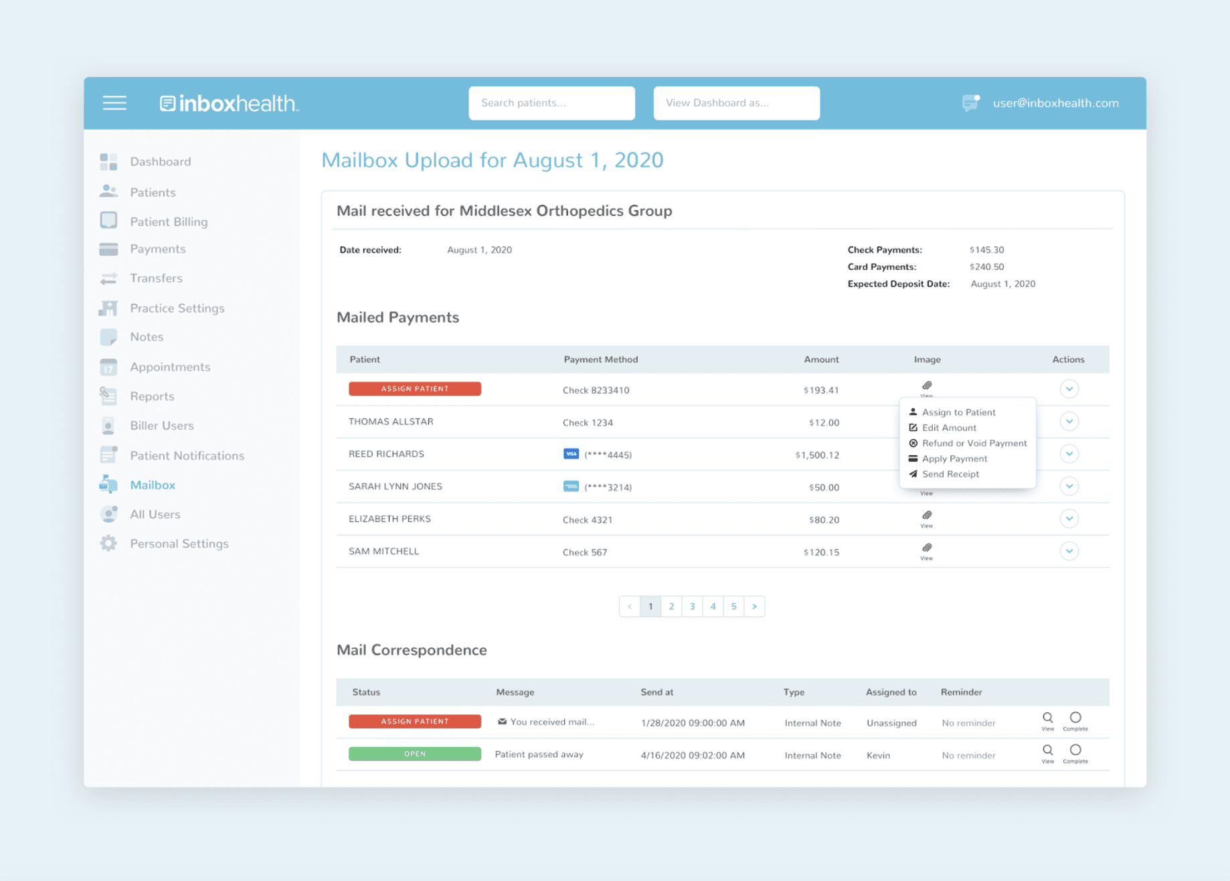
Task: Click the Search patients input field
Action: 551,103
